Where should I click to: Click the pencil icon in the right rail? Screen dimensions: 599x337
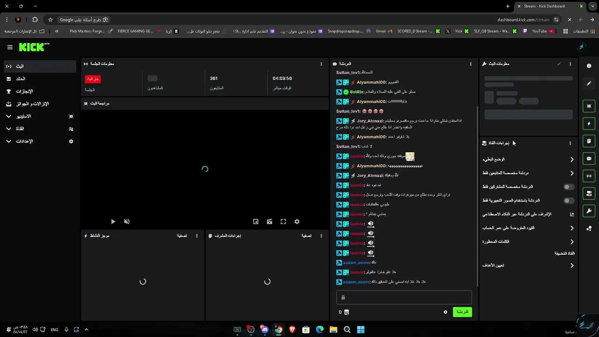point(589,83)
